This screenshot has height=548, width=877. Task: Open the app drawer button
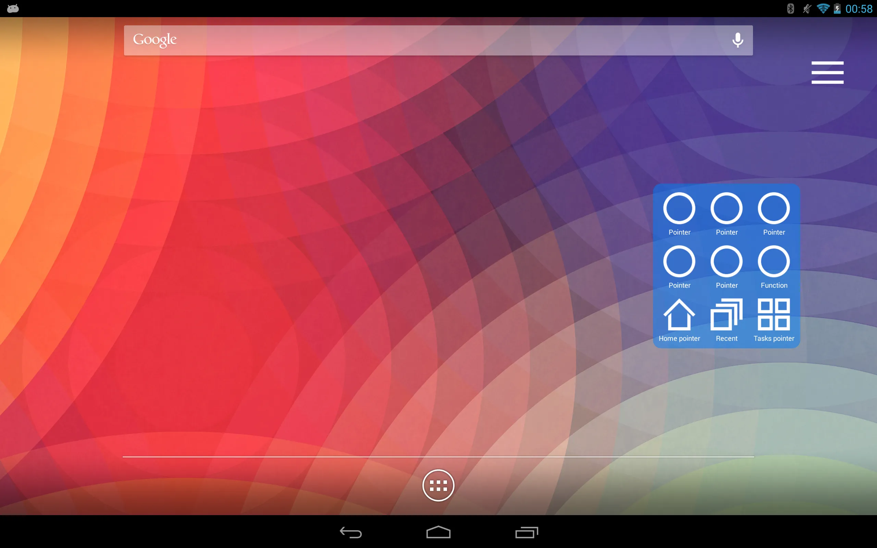coord(438,486)
